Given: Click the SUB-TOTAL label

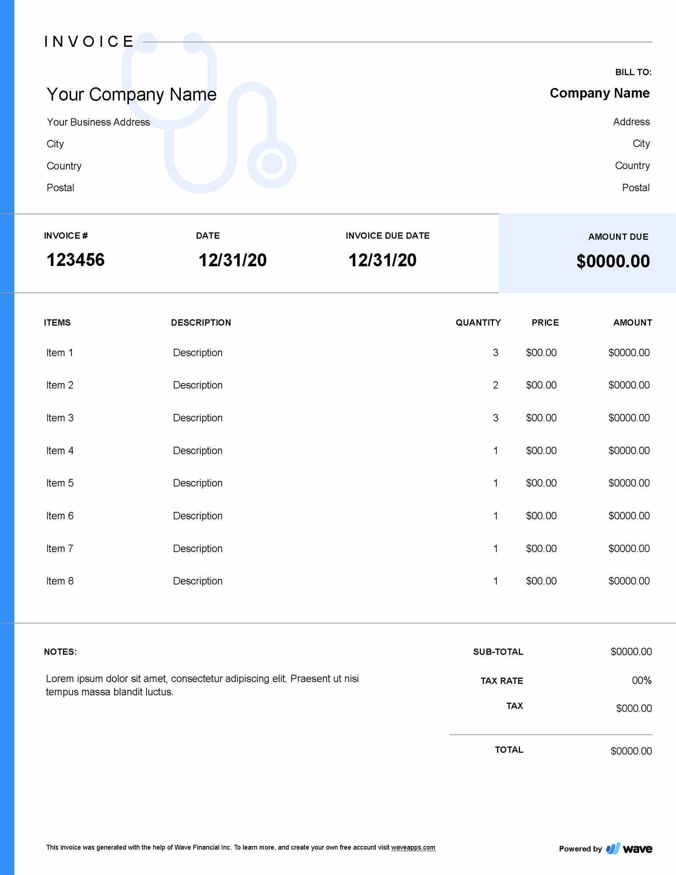Looking at the screenshot, I should (x=498, y=652).
